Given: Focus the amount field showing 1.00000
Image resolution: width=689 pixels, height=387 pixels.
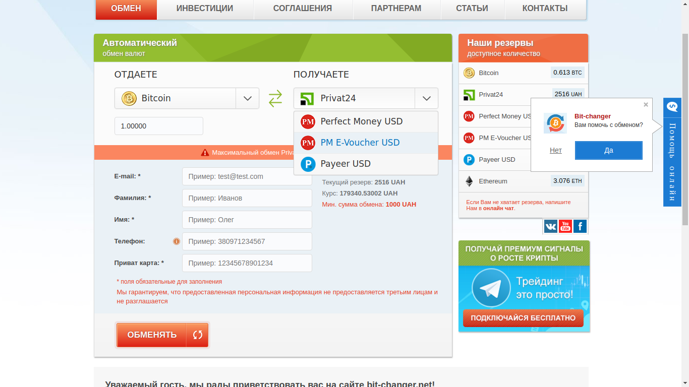Looking at the screenshot, I should [159, 126].
